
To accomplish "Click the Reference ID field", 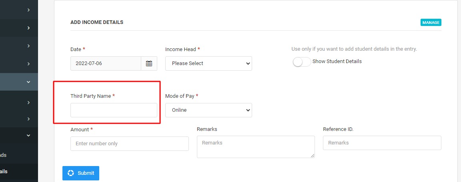I will pos(382,143).
